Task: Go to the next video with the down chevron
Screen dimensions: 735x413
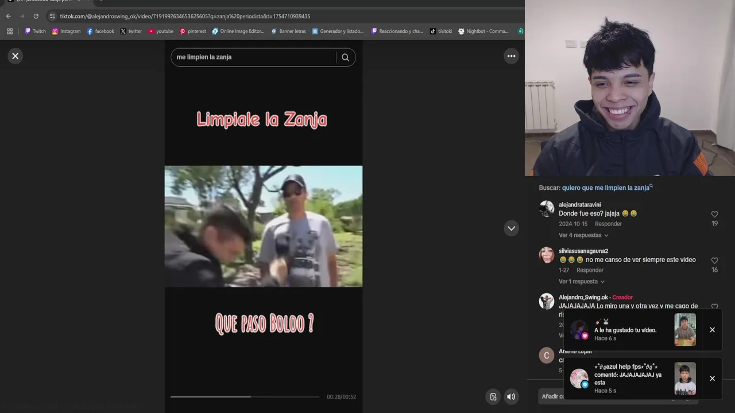Action: pyautogui.click(x=511, y=228)
